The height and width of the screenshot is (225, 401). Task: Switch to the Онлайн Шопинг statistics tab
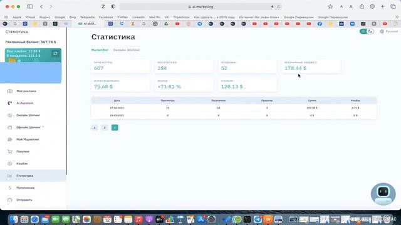127,50
